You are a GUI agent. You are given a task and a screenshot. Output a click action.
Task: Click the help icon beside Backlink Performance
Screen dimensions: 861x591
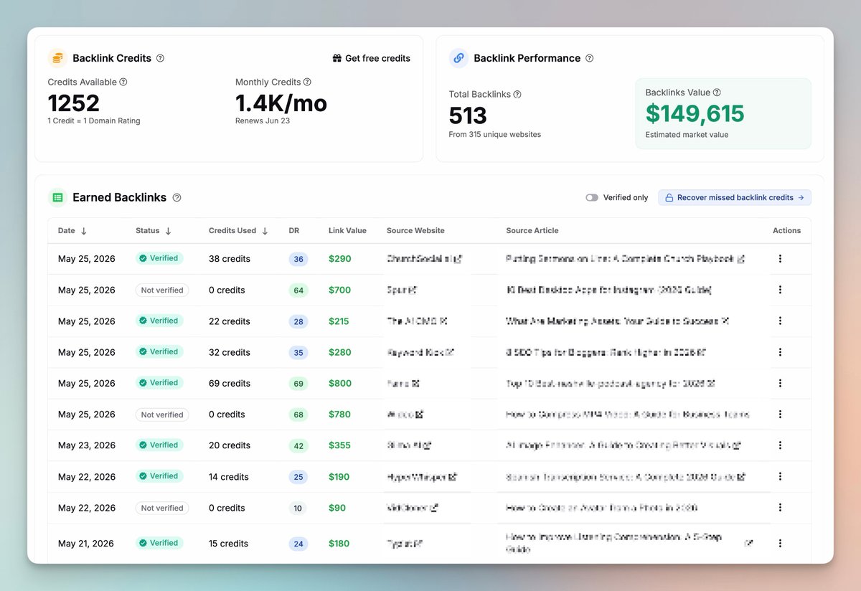[x=590, y=58]
